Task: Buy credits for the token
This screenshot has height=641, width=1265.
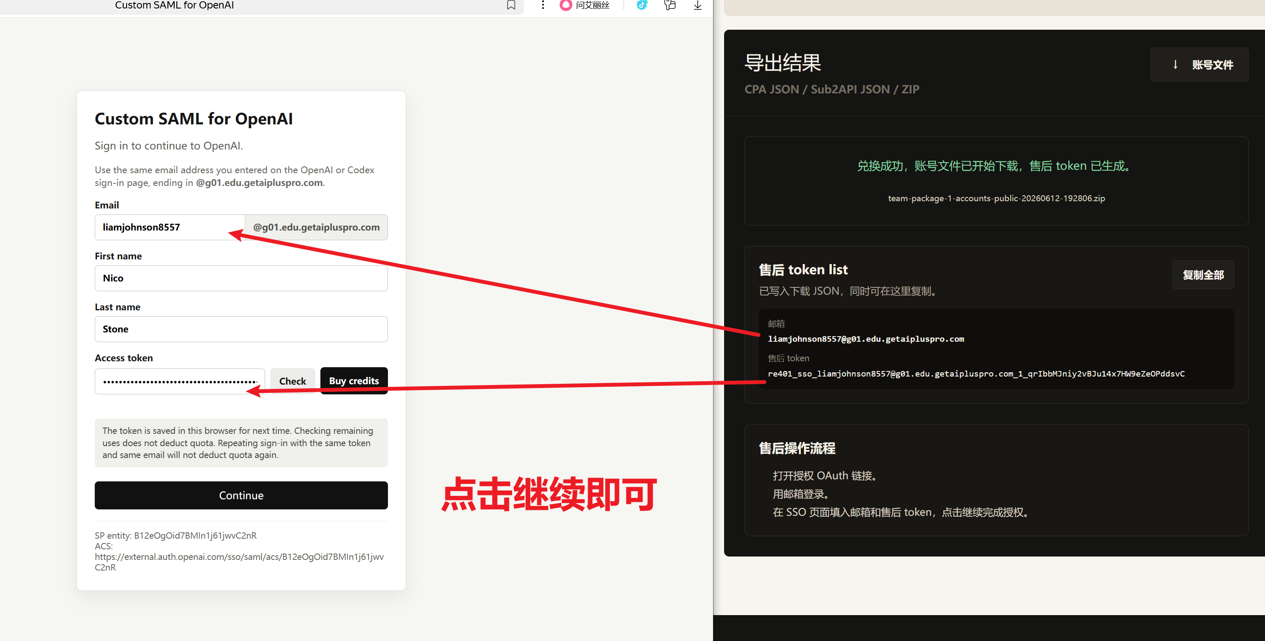Action: point(354,381)
